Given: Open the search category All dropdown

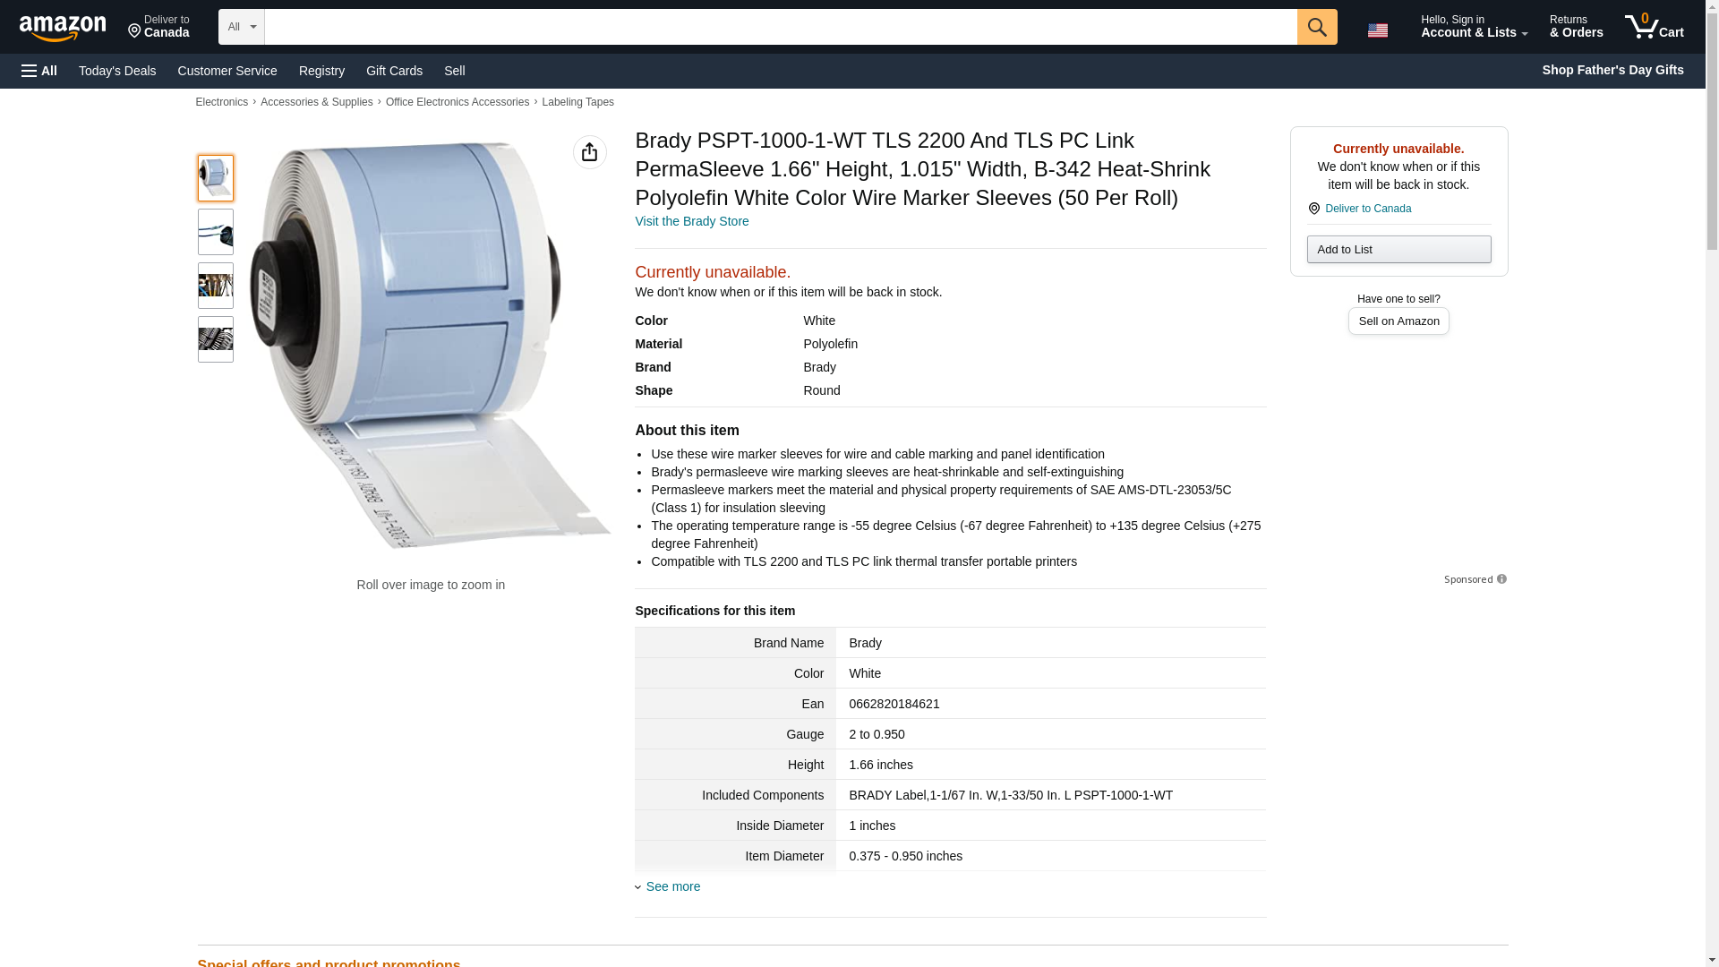Looking at the screenshot, I should pyautogui.click(x=241, y=27).
